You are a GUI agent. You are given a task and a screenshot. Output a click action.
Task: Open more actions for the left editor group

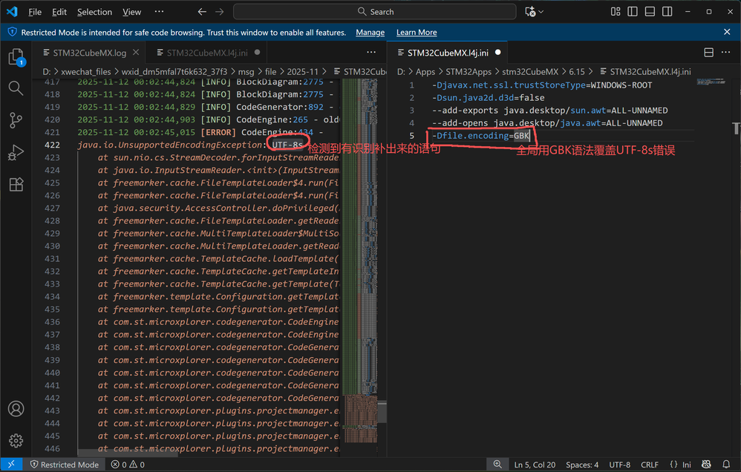click(371, 53)
